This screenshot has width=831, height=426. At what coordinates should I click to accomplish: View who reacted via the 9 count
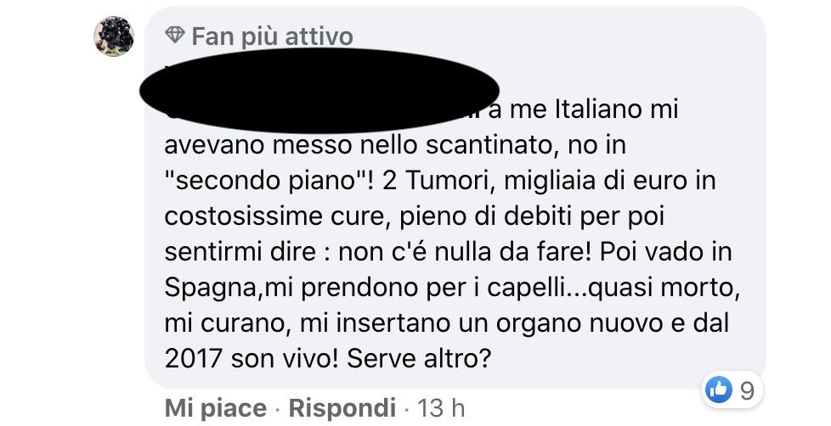point(747,390)
